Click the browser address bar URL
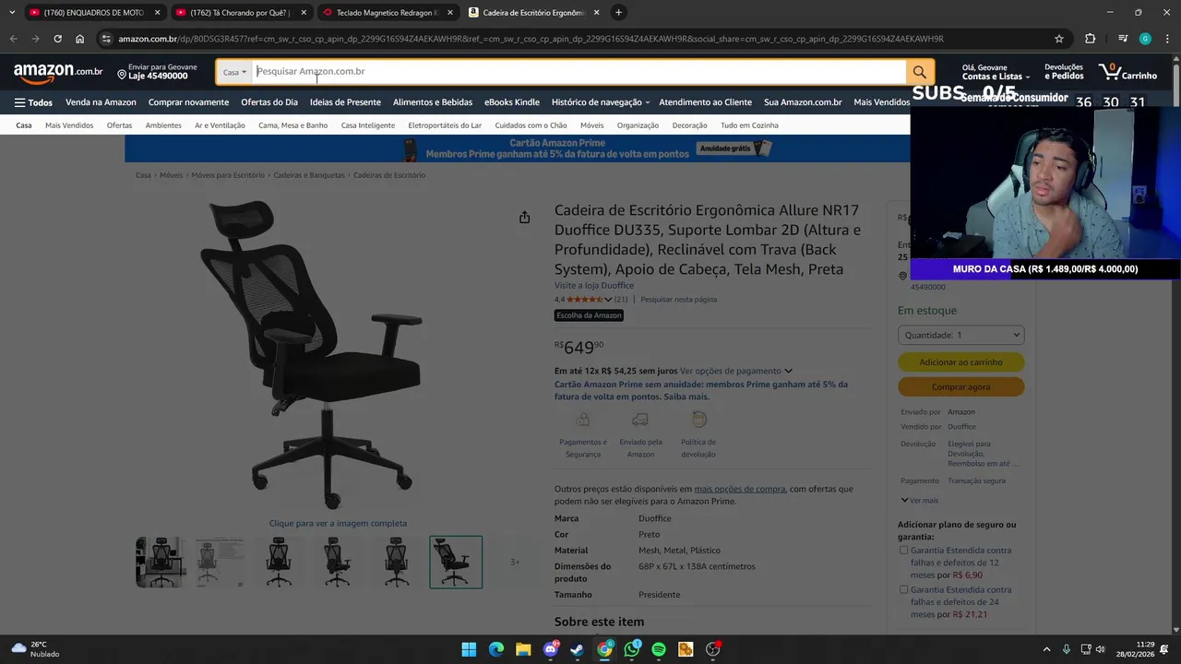 coord(531,39)
